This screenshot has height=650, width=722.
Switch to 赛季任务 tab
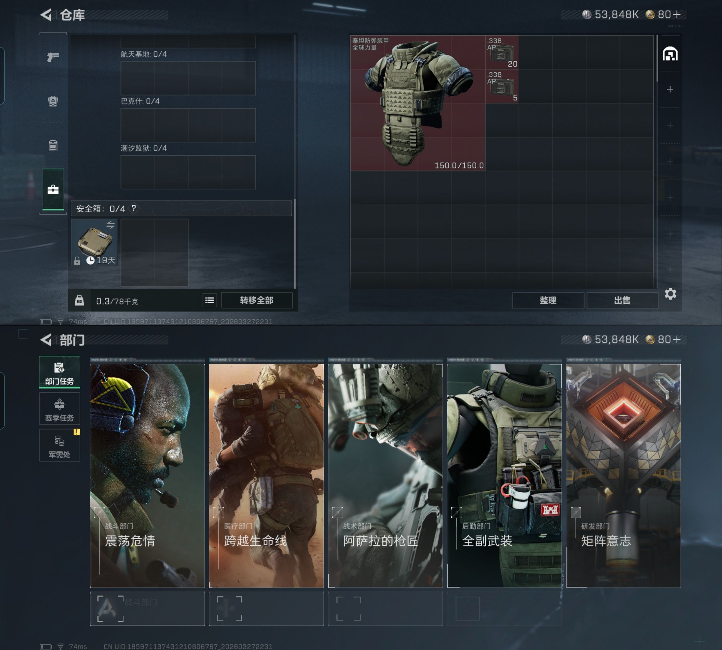tap(59, 409)
